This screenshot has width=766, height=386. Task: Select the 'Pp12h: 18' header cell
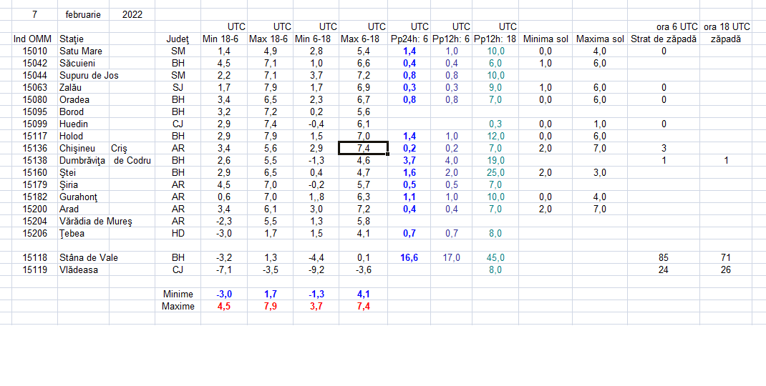[495, 39]
